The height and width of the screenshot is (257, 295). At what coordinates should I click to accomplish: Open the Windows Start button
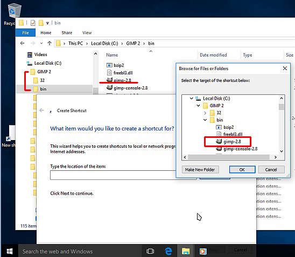[x=9, y=251]
